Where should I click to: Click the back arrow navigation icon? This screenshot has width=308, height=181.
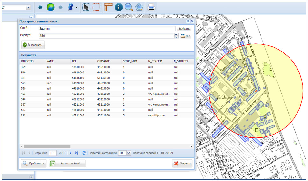(x=40, y=7)
